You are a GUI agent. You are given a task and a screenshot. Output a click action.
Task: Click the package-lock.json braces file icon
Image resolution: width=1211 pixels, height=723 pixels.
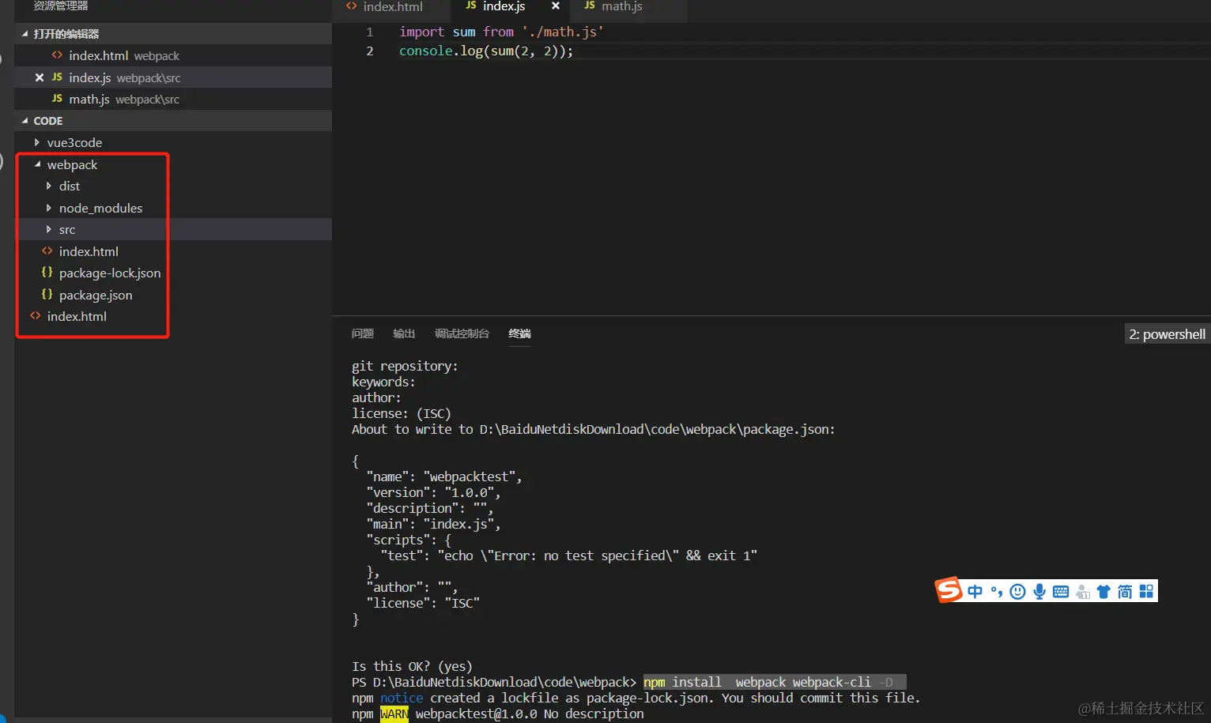[x=47, y=272]
